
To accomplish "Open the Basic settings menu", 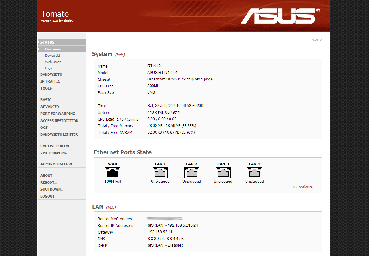I will pyautogui.click(x=62, y=100).
